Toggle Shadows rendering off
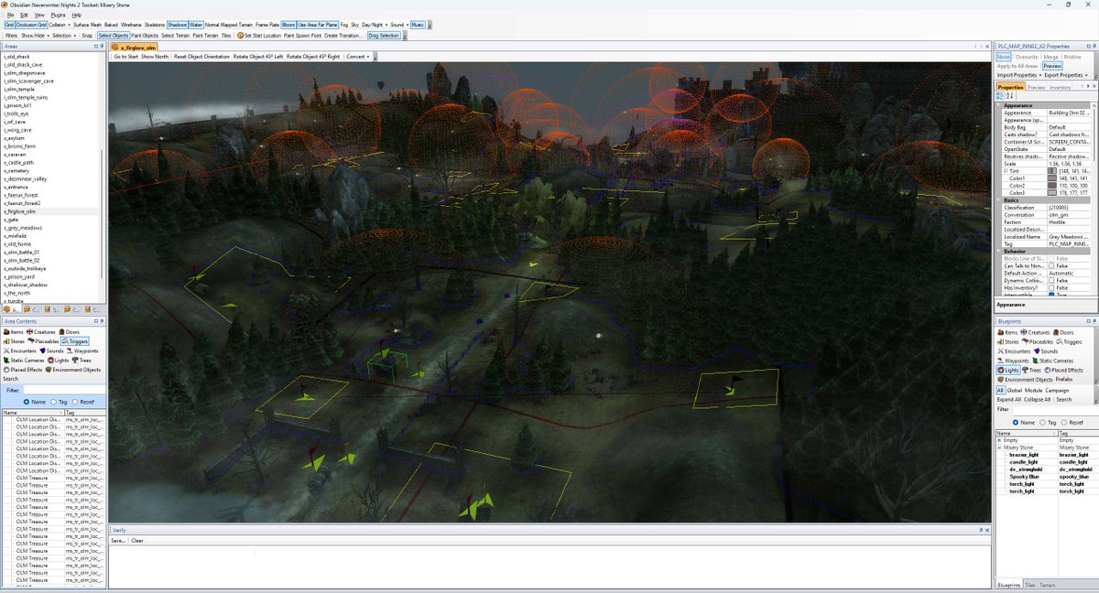This screenshot has height=593, width=1099. tap(177, 25)
